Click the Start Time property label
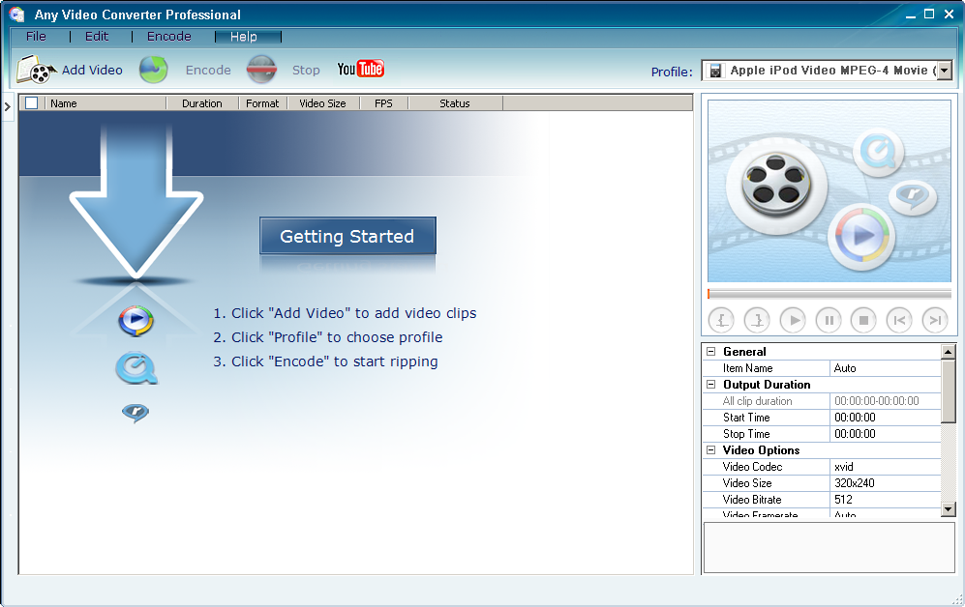The width and height of the screenshot is (965, 607). (746, 418)
